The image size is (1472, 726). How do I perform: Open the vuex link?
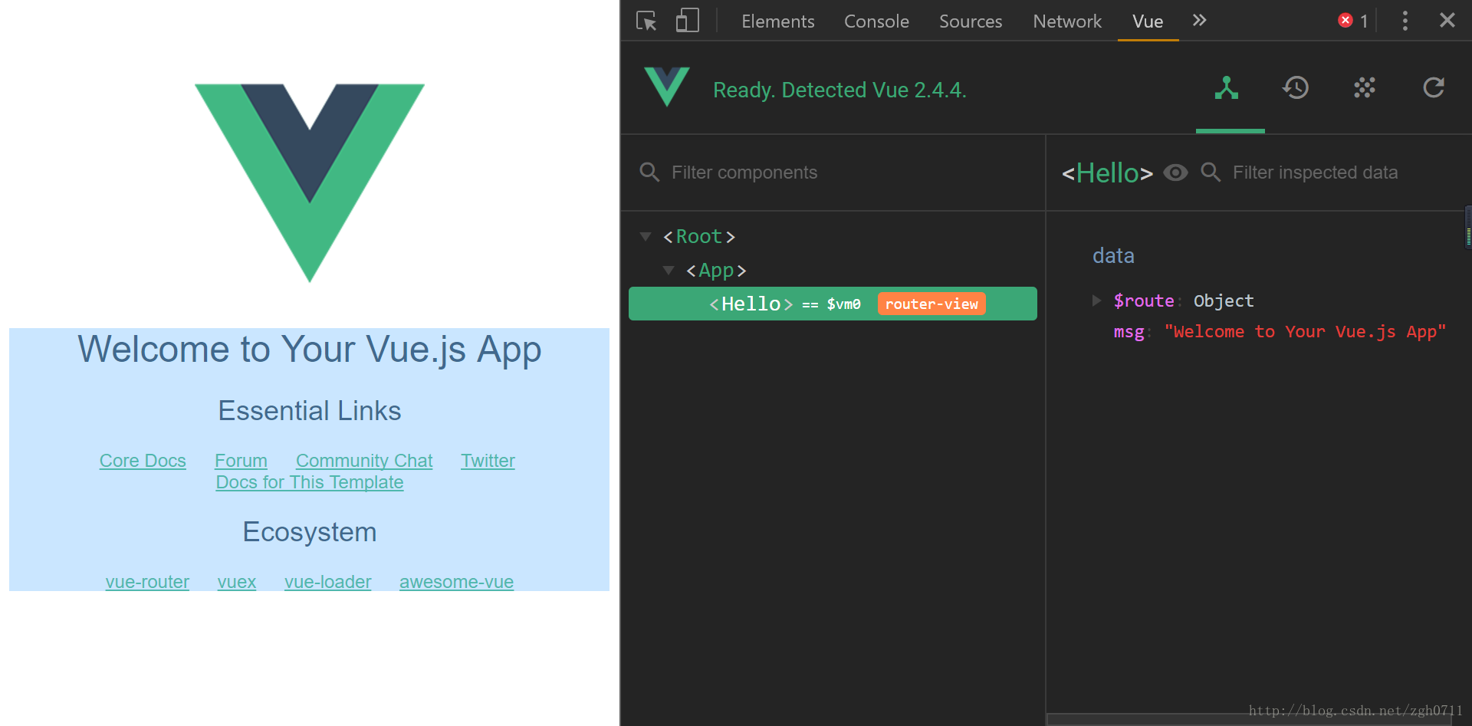(237, 582)
